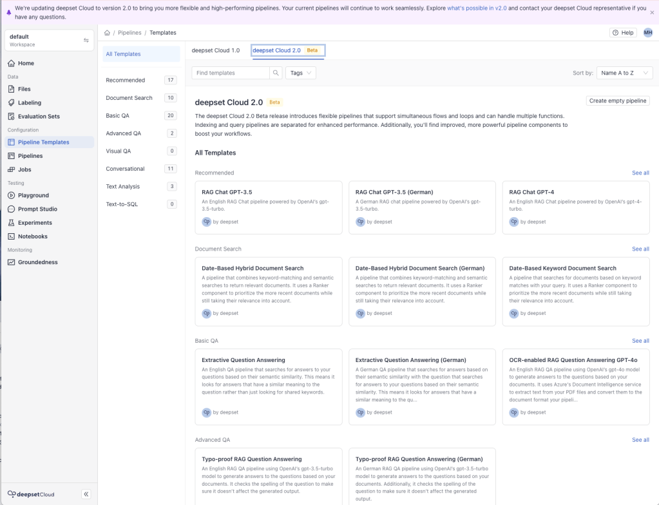Viewport: 659px width, 505px height.
Task: Switch to deepset Cloud 1.0 tab
Action: (216, 50)
